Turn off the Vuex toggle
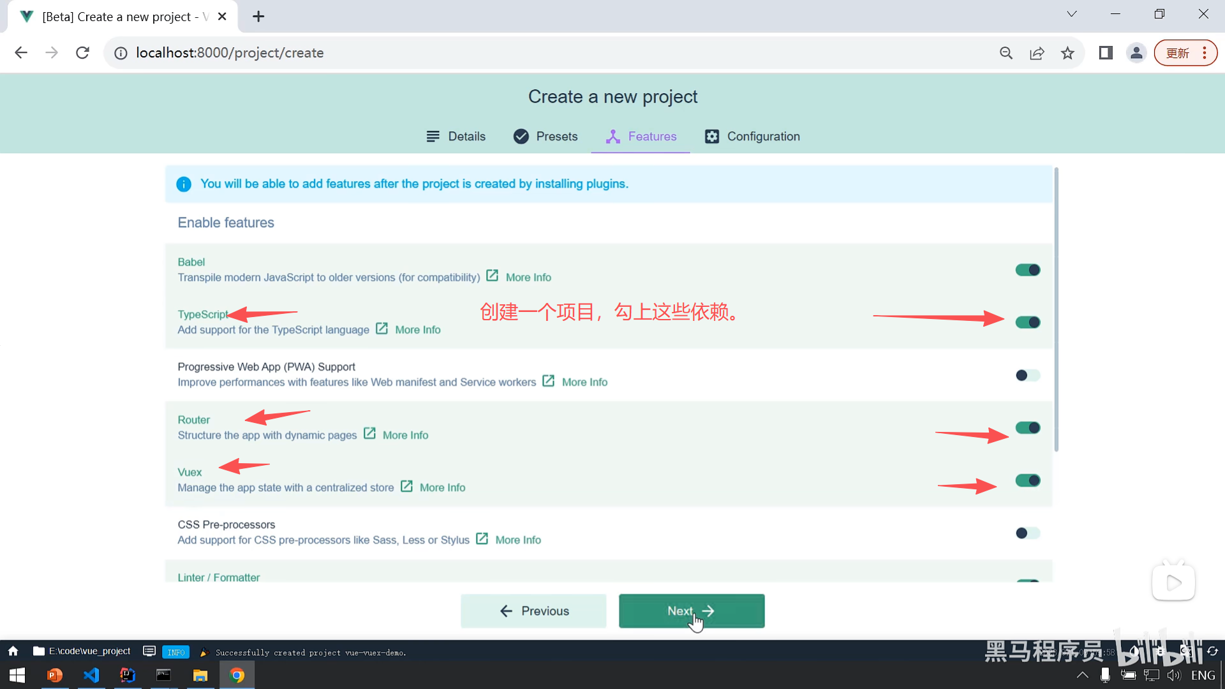This screenshot has height=689, width=1225. [1027, 480]
